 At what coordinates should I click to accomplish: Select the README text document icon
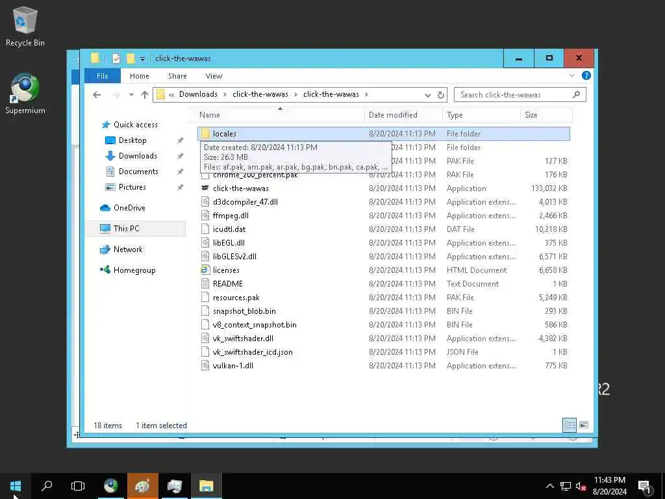[205, 283]
